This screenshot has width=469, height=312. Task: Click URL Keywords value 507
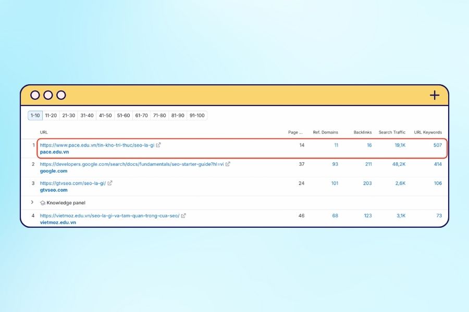437,145
